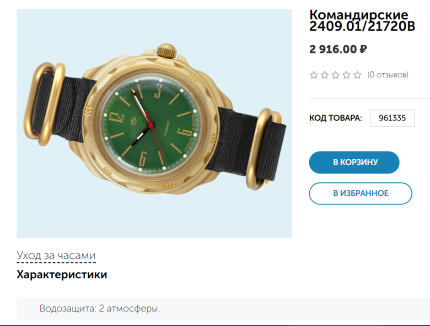The width and height of the screenshot is (430, 326).
Task: Click the fifth rating star
Action: pos(357,75)
